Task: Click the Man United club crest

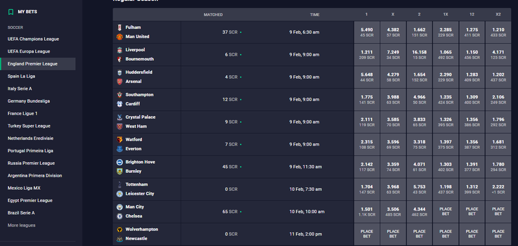Action: click(x=120, y=37)
